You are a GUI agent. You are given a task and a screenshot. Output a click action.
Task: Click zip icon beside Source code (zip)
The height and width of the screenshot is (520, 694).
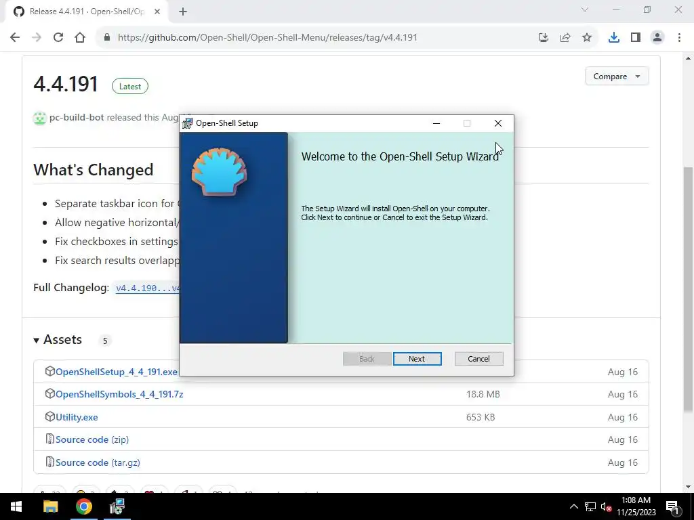click(50, 439)
